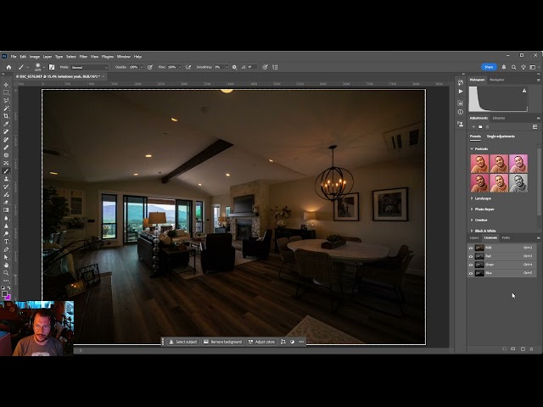Switch to the Navigator tab
This screenshot has width=543, height=407.
click(496, 80)
